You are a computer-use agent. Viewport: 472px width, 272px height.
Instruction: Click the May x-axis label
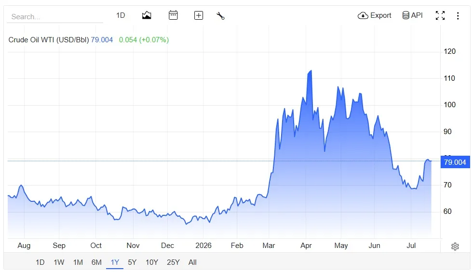click(341, 246)
